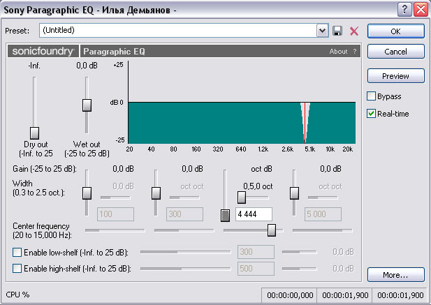Expand the Preset dropdown arrow
Viewport: 431px width, 305px height.
coord(322,31)
